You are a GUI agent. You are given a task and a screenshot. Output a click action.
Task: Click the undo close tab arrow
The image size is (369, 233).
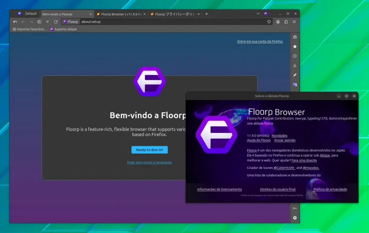(x=15, y=22)
